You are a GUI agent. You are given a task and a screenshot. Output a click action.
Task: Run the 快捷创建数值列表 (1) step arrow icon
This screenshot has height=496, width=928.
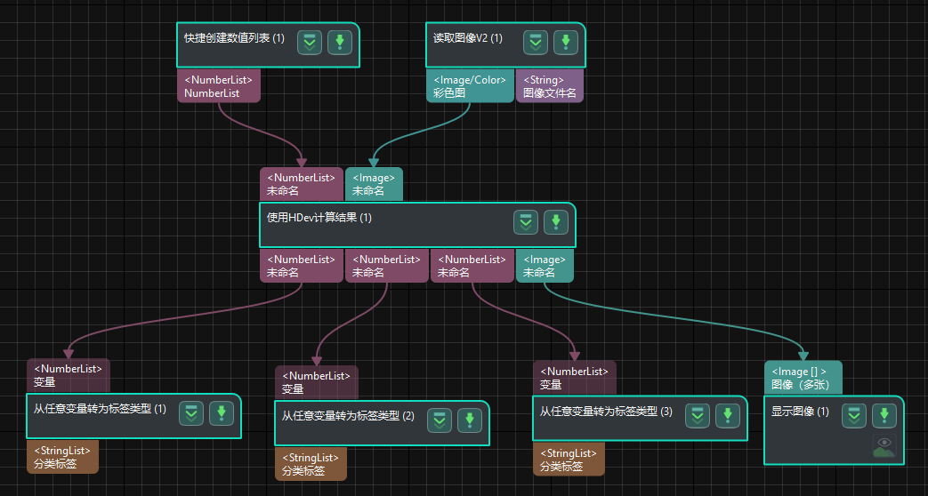click(x=340, y=42)
